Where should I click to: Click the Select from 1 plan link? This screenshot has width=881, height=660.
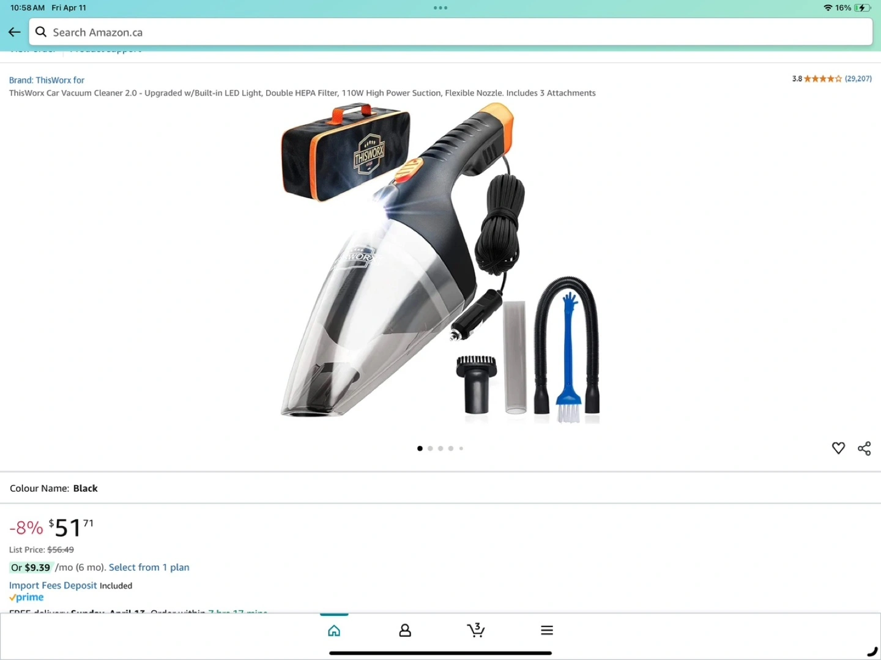pyautogui.click(x=149, y=568)
